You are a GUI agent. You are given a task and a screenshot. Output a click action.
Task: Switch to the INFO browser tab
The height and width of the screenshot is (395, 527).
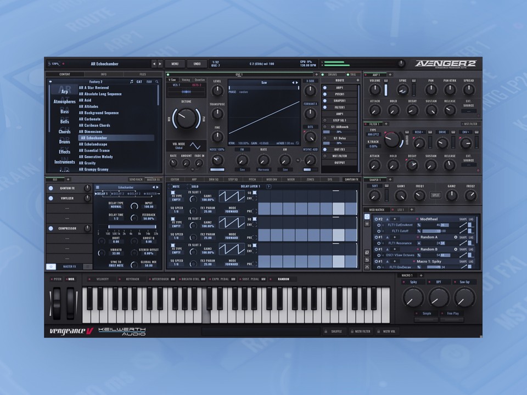[104, 74]
